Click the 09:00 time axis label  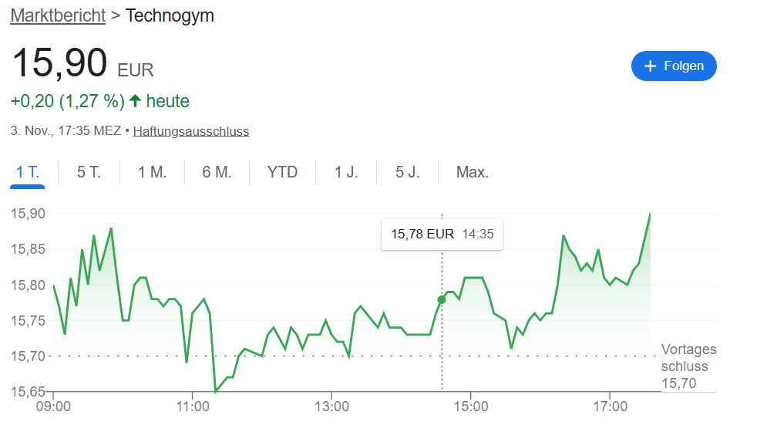point(54,406)
